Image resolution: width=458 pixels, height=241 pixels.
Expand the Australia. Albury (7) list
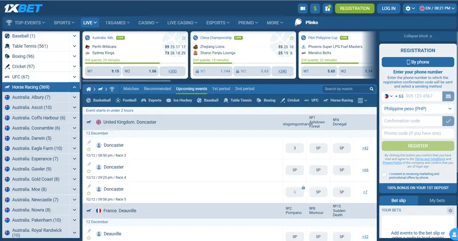click(x=74, y=97)
